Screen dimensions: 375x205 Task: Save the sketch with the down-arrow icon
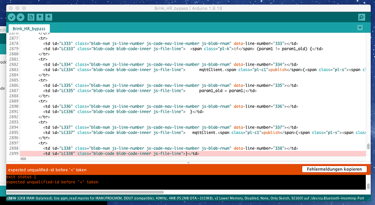coord(48,17)
